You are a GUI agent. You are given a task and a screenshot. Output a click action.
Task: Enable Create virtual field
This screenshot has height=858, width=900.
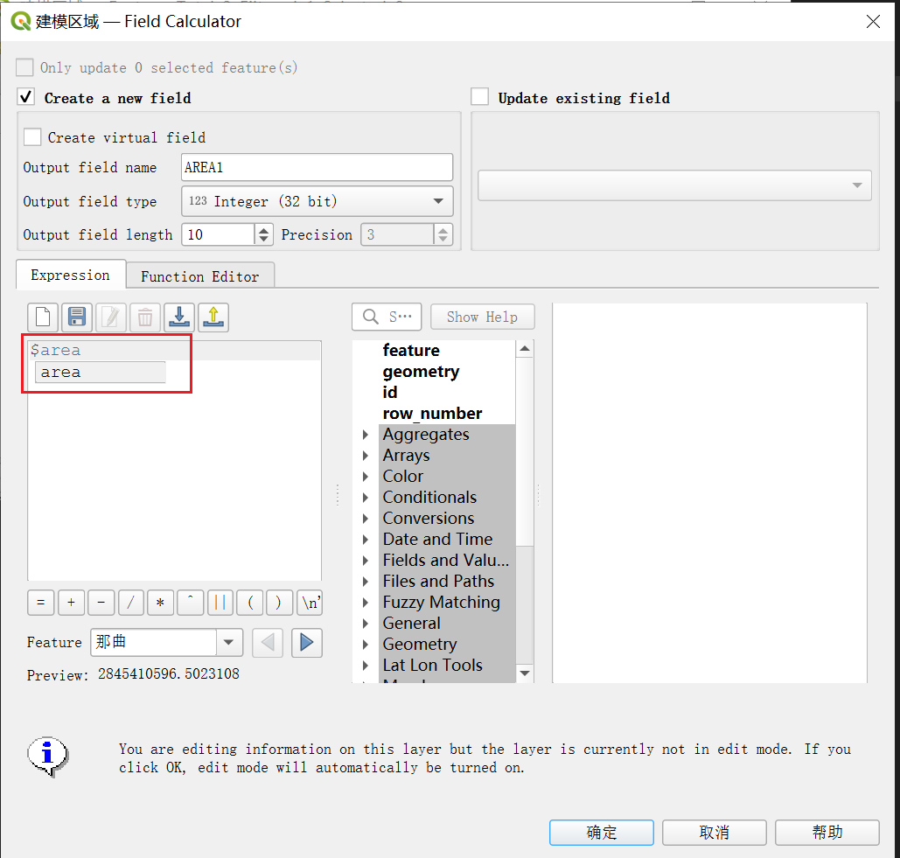32,137
